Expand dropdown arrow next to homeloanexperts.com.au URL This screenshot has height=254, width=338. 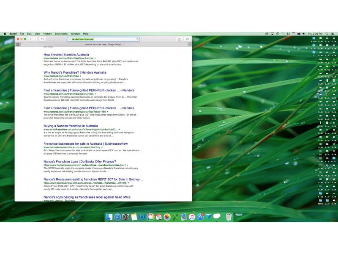pyautogui.click(x=127, y=165)
